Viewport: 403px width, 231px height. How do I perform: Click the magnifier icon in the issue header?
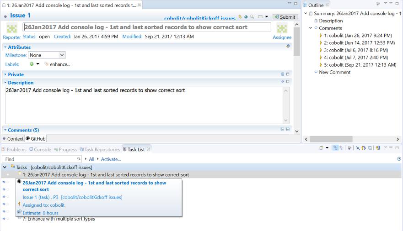click(252, 17)
